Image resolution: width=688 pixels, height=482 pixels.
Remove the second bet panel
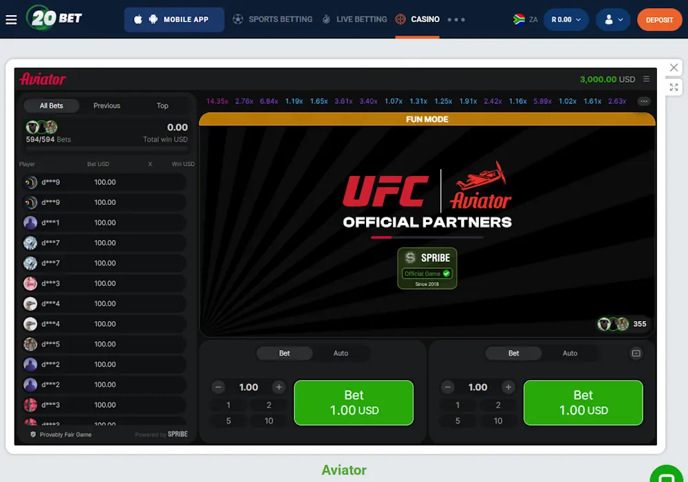(x=636, y=353)
